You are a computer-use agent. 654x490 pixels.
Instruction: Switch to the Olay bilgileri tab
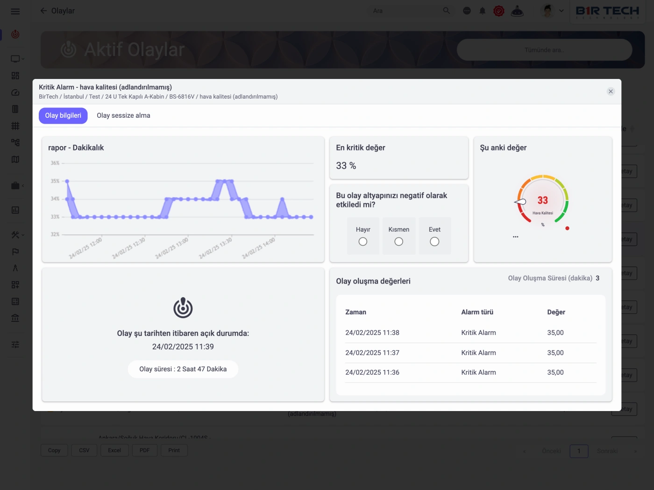[x=63, y=115]
